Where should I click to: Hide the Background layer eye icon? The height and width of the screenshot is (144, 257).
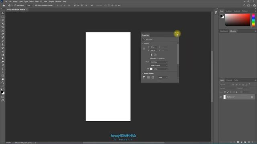pyautogui.click(x=221, y=97)
